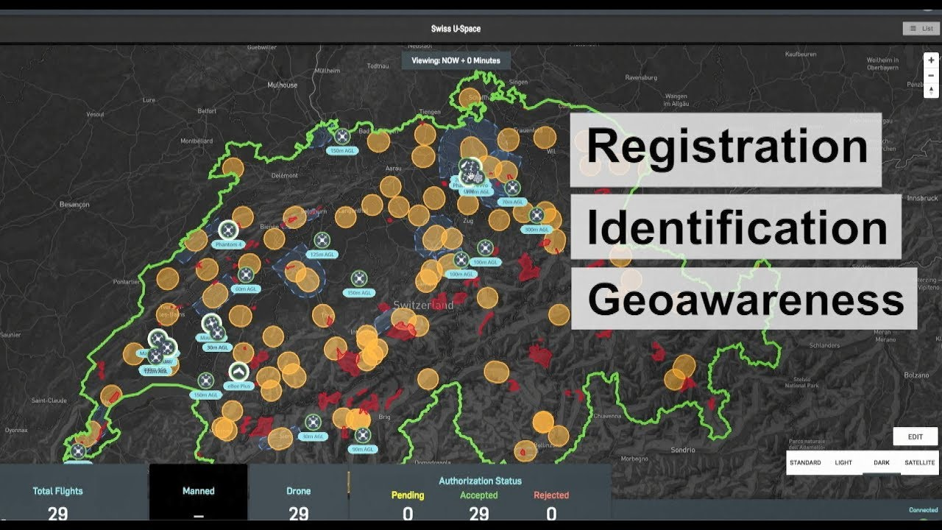
Task: Click the zoom in plus button
Action: [931, 60]
